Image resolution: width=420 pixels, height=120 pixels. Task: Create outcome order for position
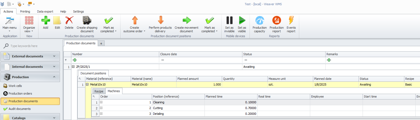(x=135, y=25)
